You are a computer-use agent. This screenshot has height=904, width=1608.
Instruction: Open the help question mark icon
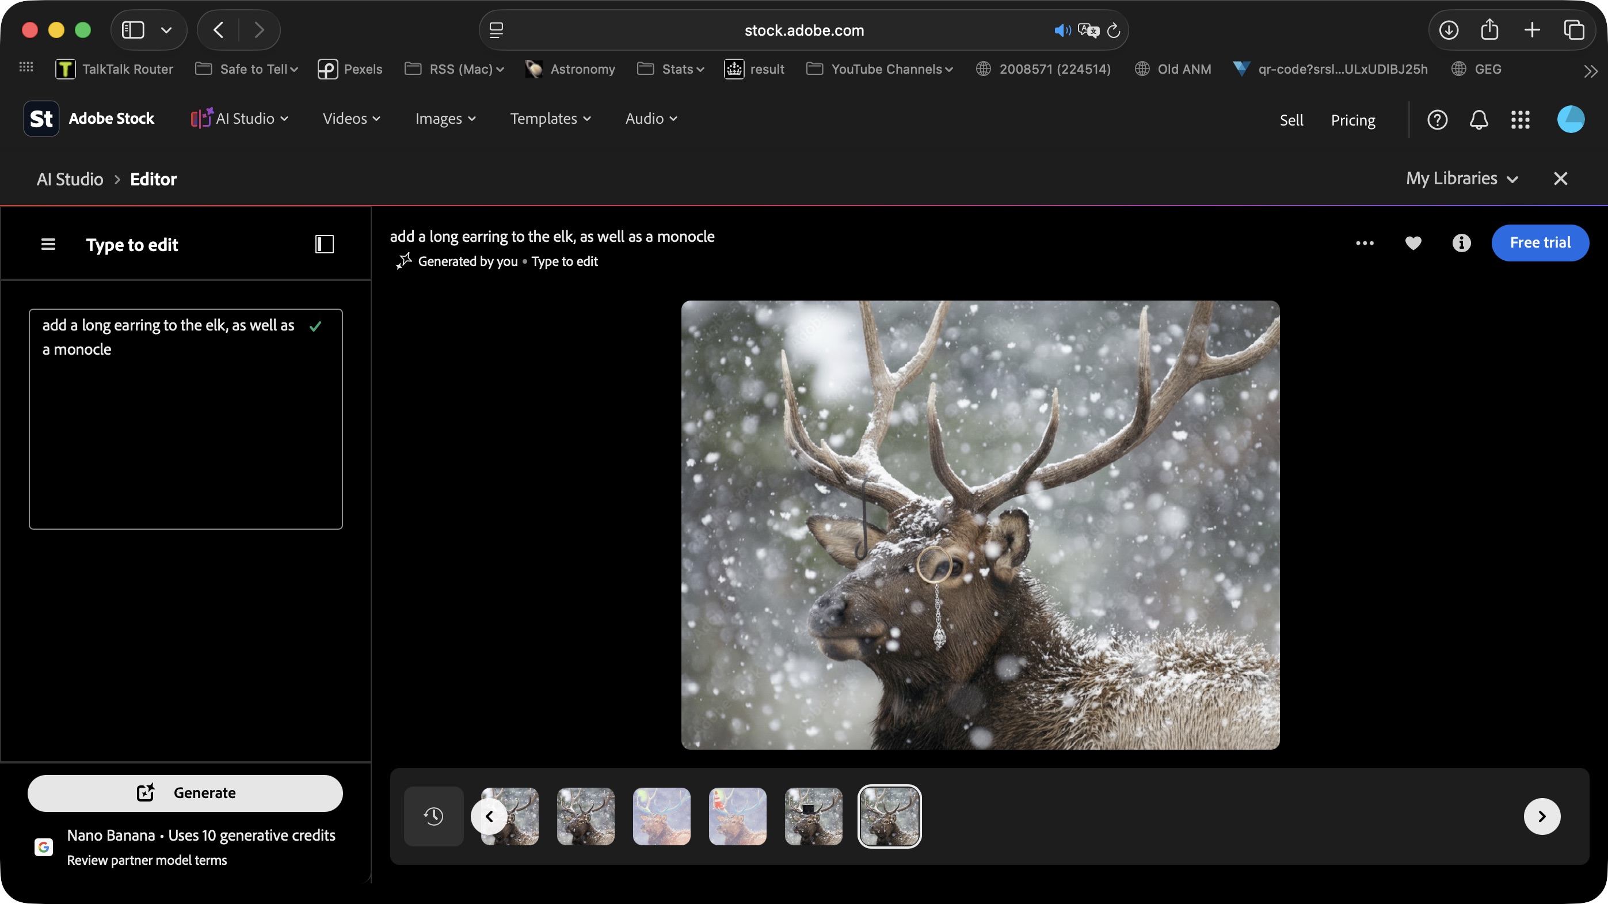[1437, 119]
